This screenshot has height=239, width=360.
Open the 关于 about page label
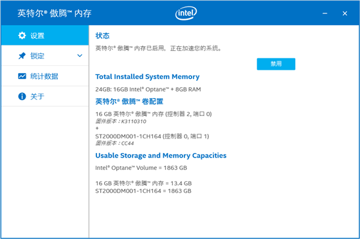(37, 96)
